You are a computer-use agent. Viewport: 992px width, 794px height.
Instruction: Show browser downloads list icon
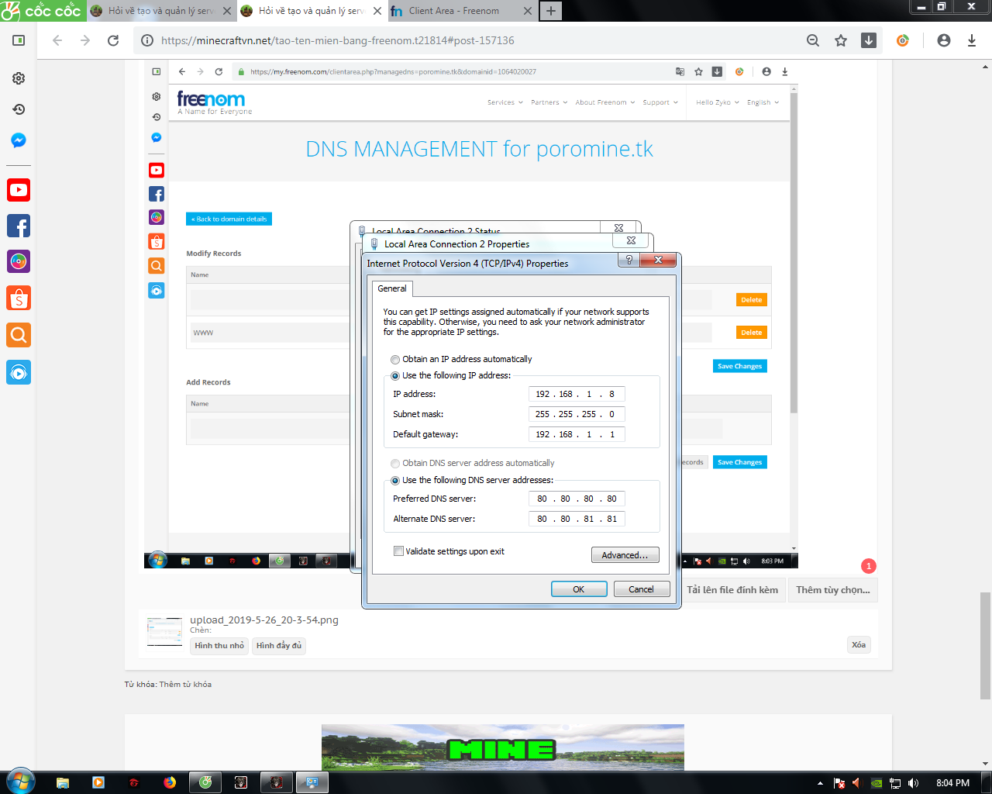point(971,40)
